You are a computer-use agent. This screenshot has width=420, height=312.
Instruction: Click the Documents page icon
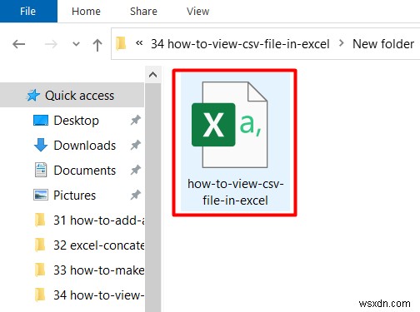41,170
